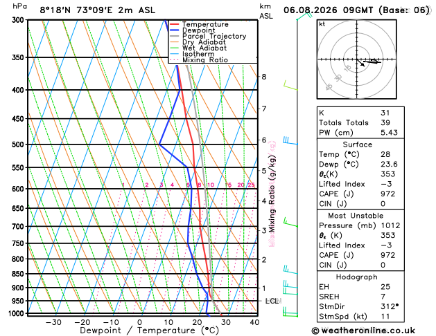This screenshot has height=336, width=436.
Task: Click the storm motion arrow in the hodograph
Action: pyautogui.click(x=360, y=63)
